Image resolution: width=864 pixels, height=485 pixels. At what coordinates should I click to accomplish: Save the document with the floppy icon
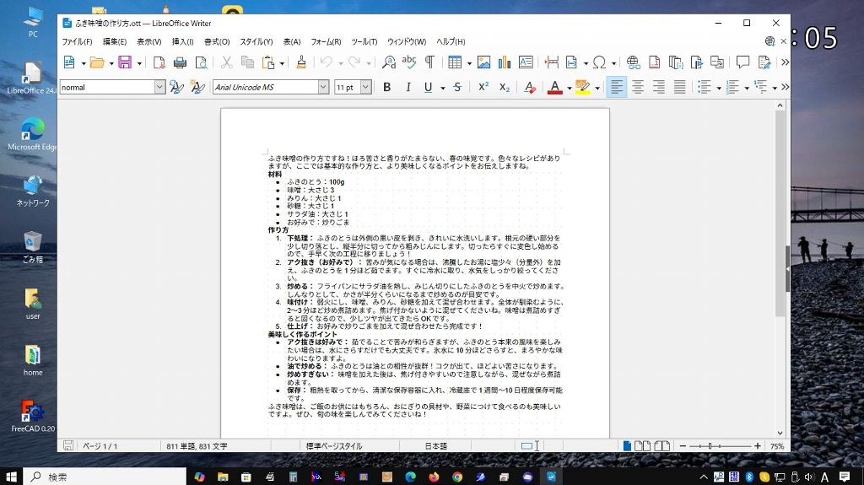coord(125,62)
